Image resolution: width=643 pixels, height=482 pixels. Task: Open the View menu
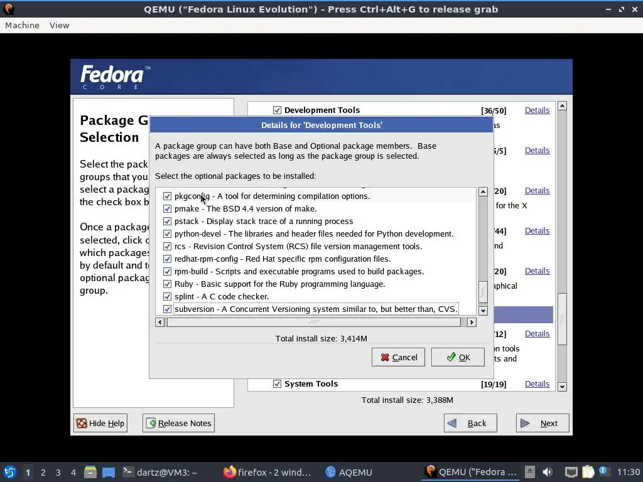click(60, 25)
